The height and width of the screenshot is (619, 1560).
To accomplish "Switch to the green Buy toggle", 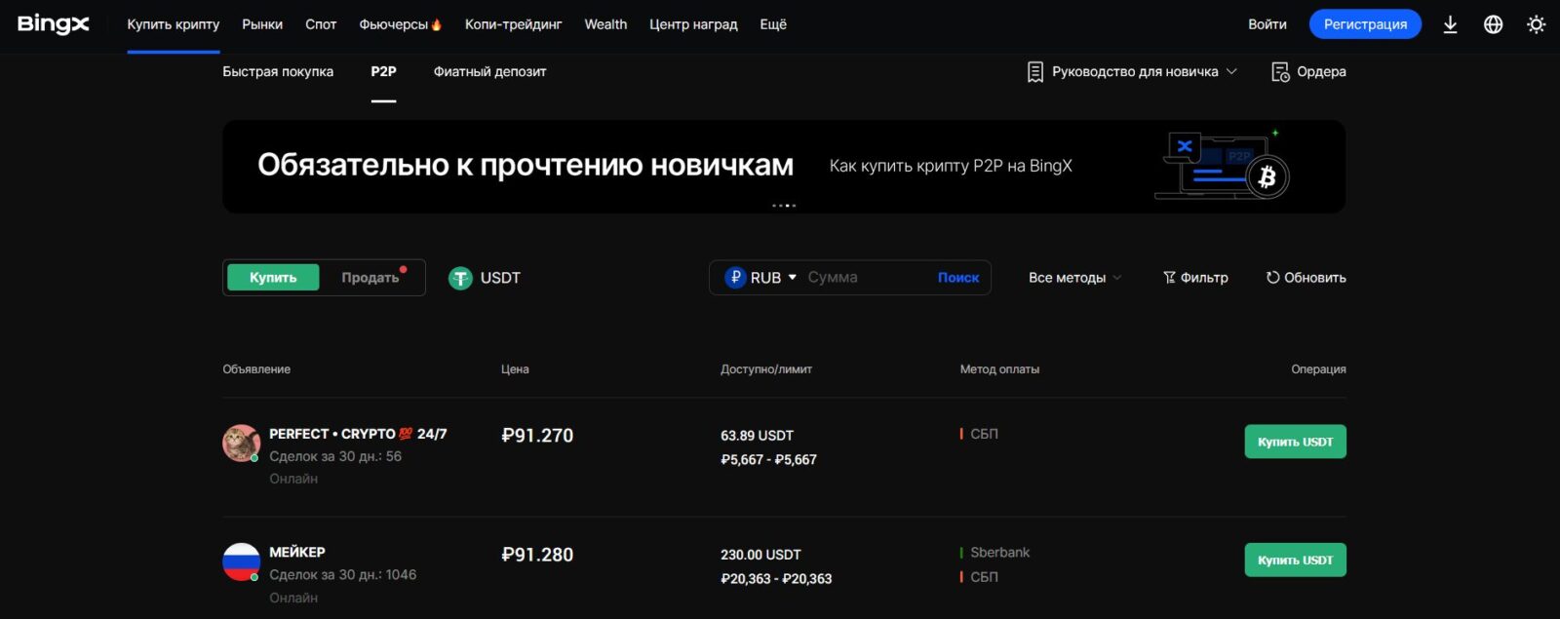I will pos(273,278).
